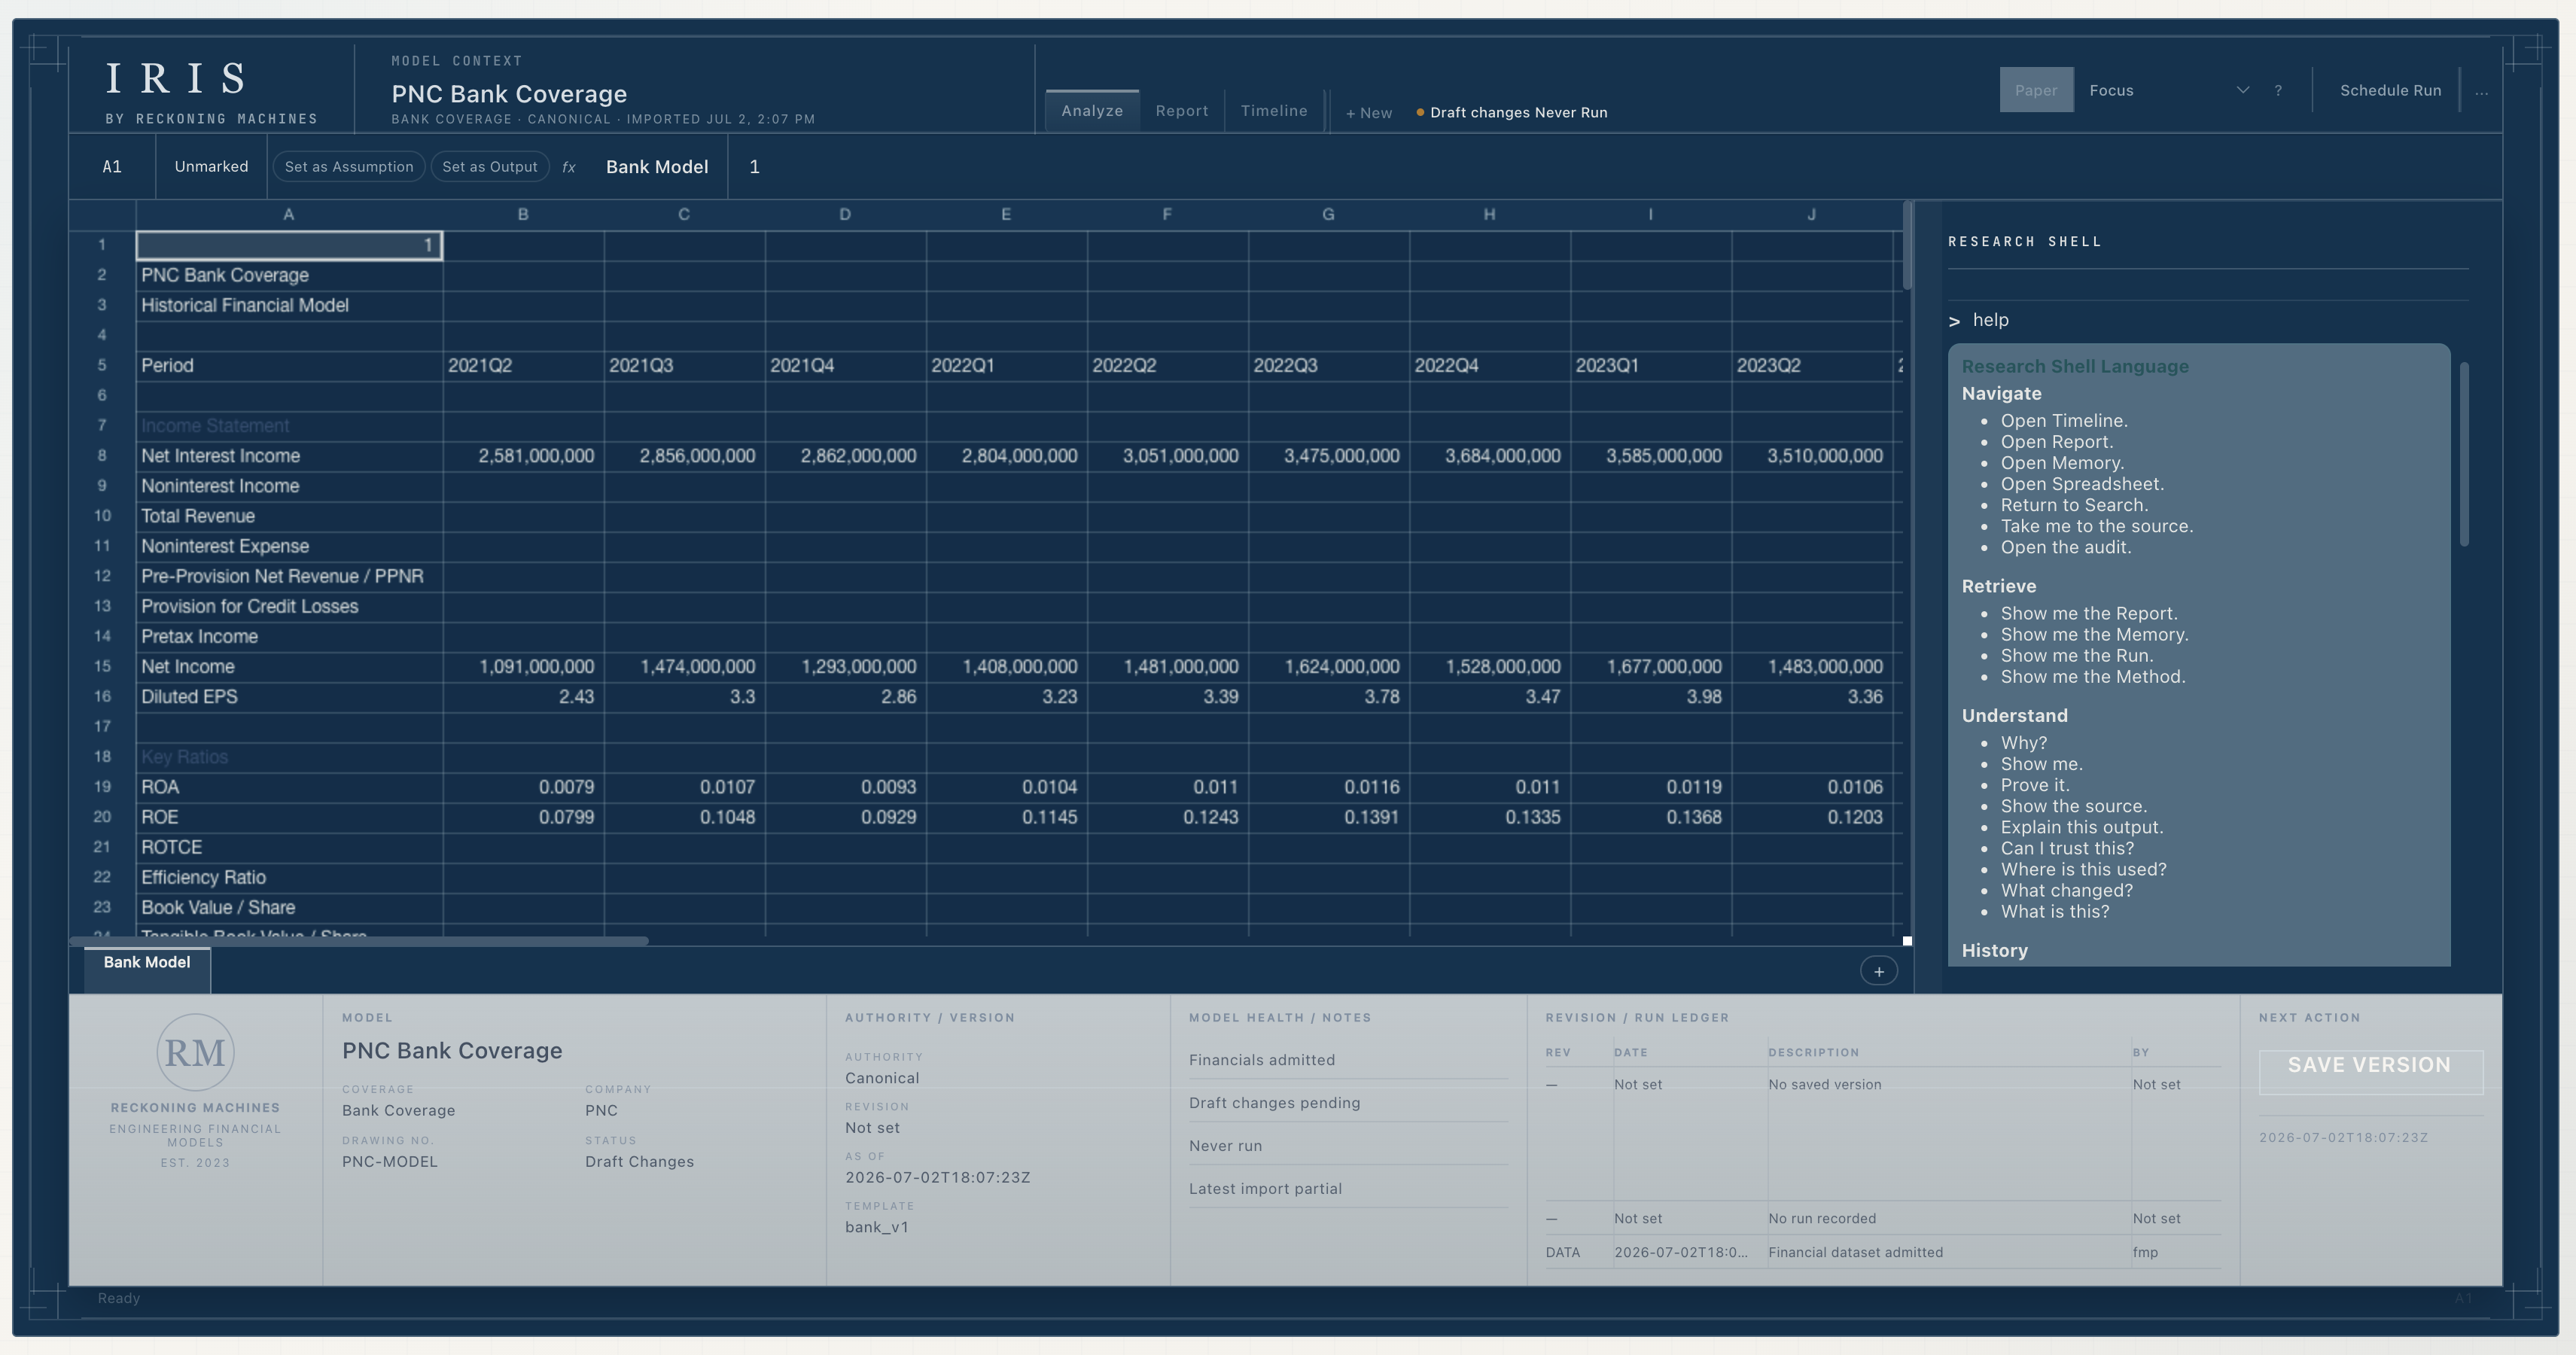Screen dimensions: 2576x1355
Task: Select column A header
Action: [x=288, y=214]
